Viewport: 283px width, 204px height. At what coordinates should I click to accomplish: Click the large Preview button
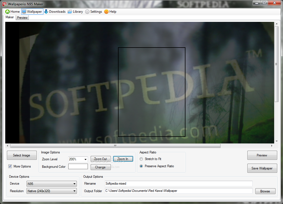pos(262,155)
